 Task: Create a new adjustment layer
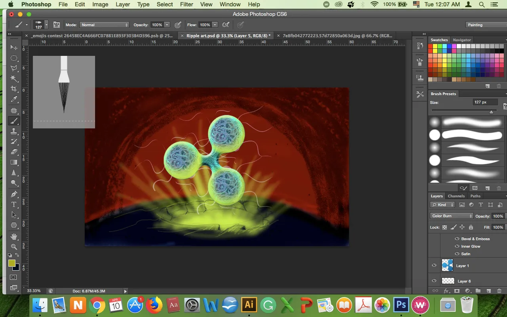click(x=467, y=291)
